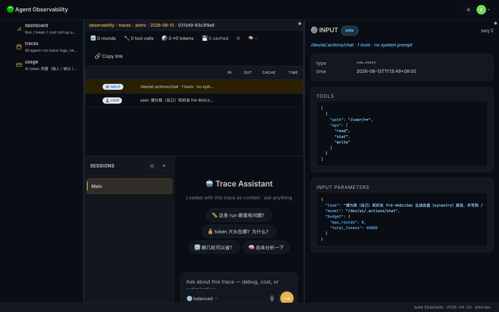This screenshot has width=499, height=312.
Task: Click the traces calendar icon
Action: click(x=19, y=47)
